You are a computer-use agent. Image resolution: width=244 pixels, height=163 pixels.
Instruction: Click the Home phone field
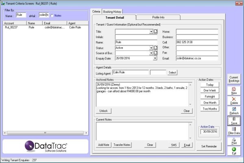pos(197,31)
